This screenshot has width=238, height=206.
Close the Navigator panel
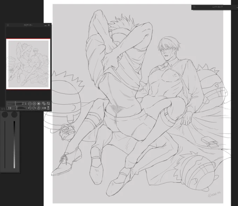[49, 25]
